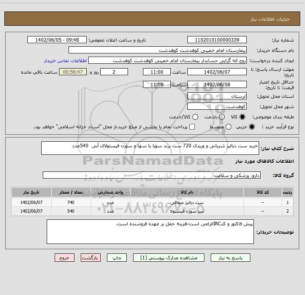Click the announcement date field 1402/06/05 - 09:48
This screenshot has width=305, height=295.
pos(57,40)
